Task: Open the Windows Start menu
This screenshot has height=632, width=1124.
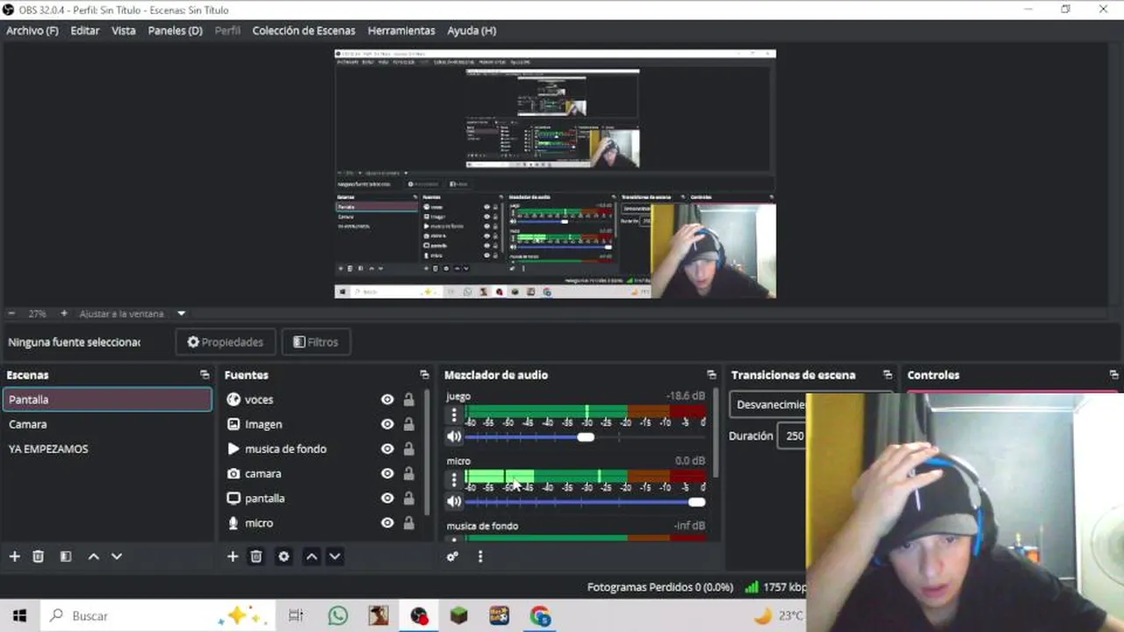Action: click(x=19, y=616)
